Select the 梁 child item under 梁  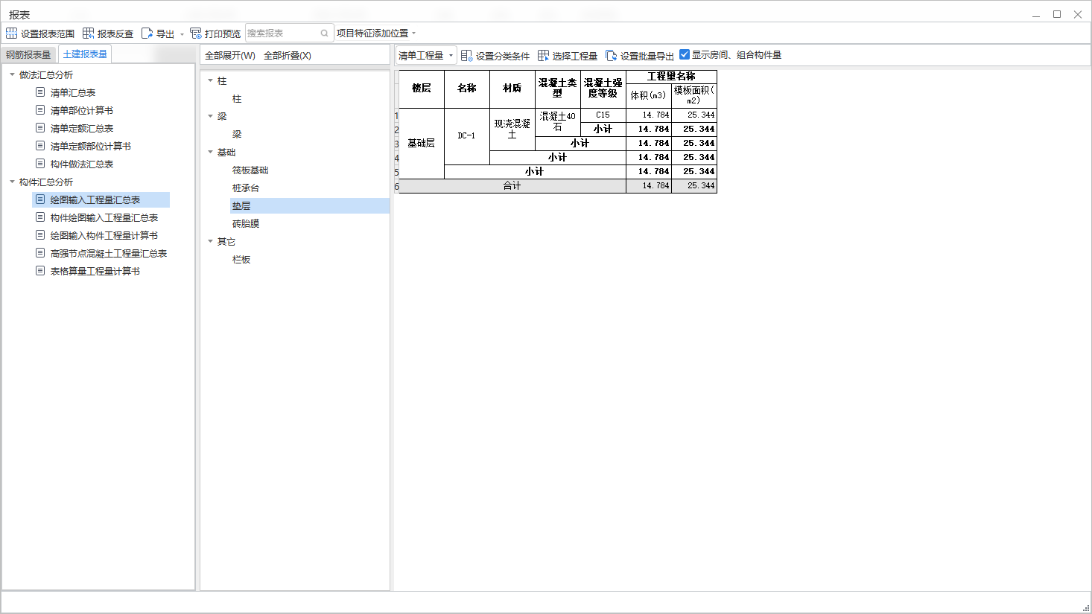click(x=237, y=135)
